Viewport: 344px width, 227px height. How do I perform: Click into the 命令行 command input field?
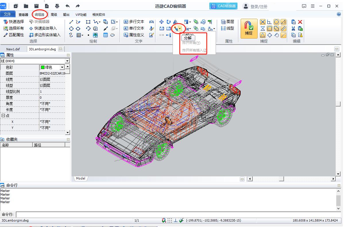tap(178, 214)
